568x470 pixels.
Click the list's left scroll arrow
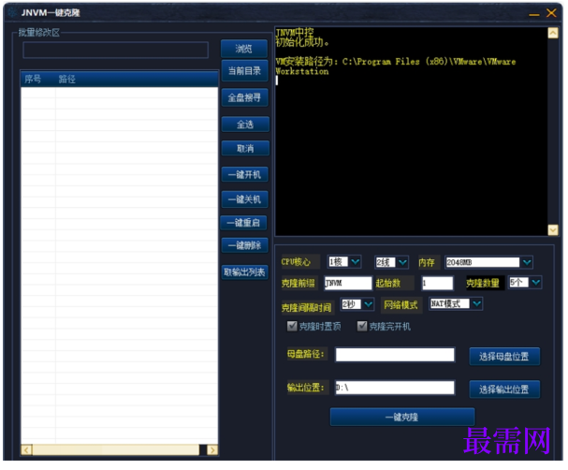click(x=26, y=449)
